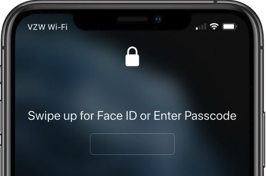Click the Wi-Fi signal icon
This screenshot has width=266, height=176.
point(214,27)
